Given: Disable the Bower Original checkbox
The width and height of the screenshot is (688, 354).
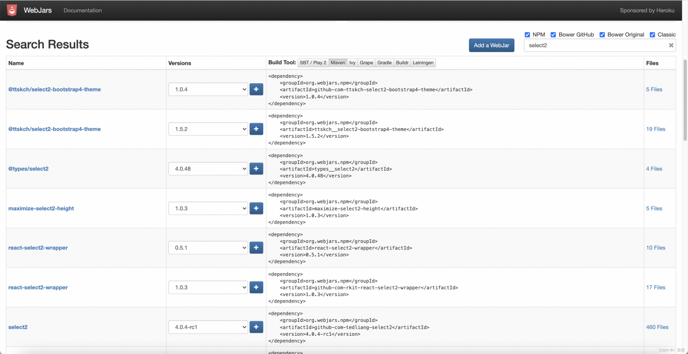Looking at the screenshot, I should (602, 35).
